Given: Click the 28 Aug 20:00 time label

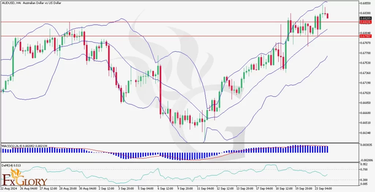Looking at the screenshot, I should coord(68,188).
